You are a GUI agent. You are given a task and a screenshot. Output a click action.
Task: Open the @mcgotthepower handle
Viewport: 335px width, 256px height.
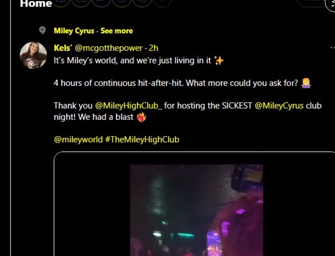pyautogui.click(x=108, y=48)
